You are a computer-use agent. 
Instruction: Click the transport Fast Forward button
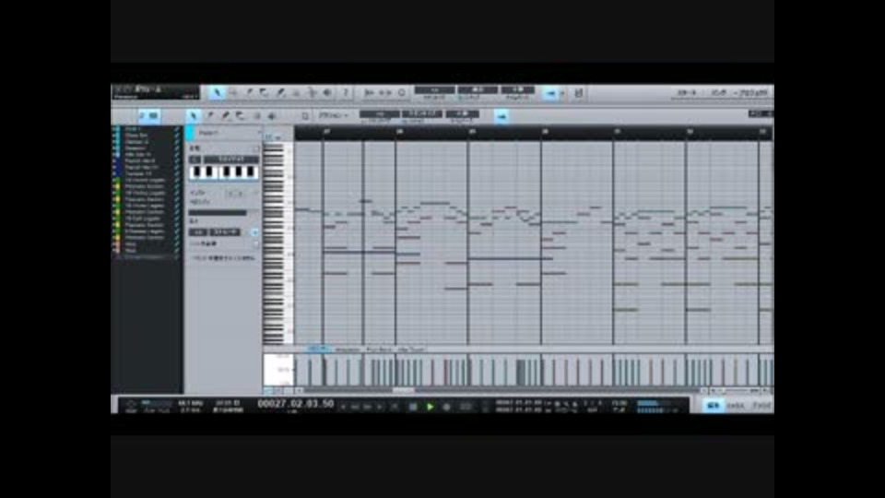(x=368, y=407)
